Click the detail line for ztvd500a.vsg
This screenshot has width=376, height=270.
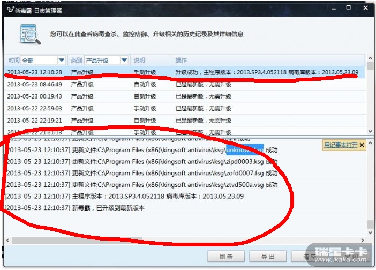tap(141, 185)
